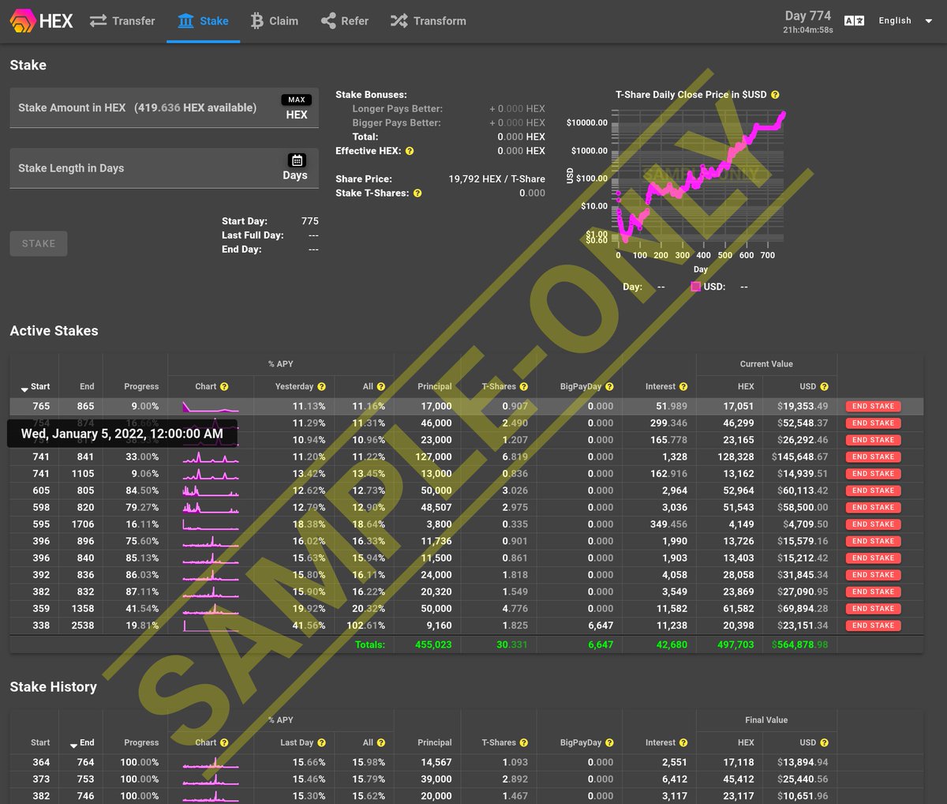Click USD help icon in Stake History
The width and height of the screenshot is (947, 804).
(824, 743)
